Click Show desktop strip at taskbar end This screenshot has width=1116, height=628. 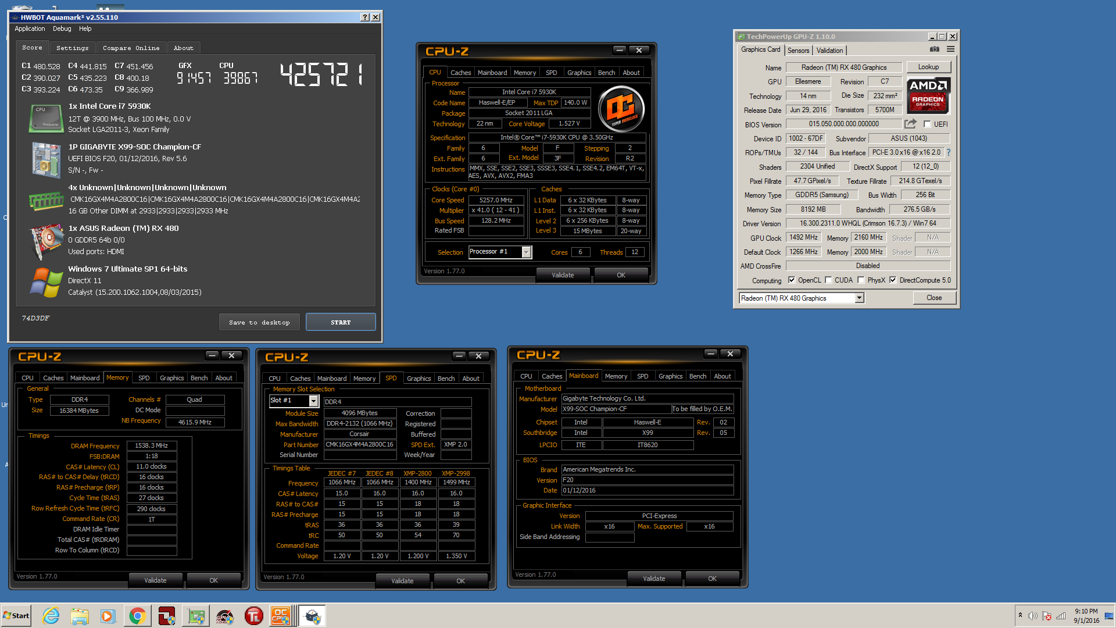pyautogui.click(x=1109, y=616)
